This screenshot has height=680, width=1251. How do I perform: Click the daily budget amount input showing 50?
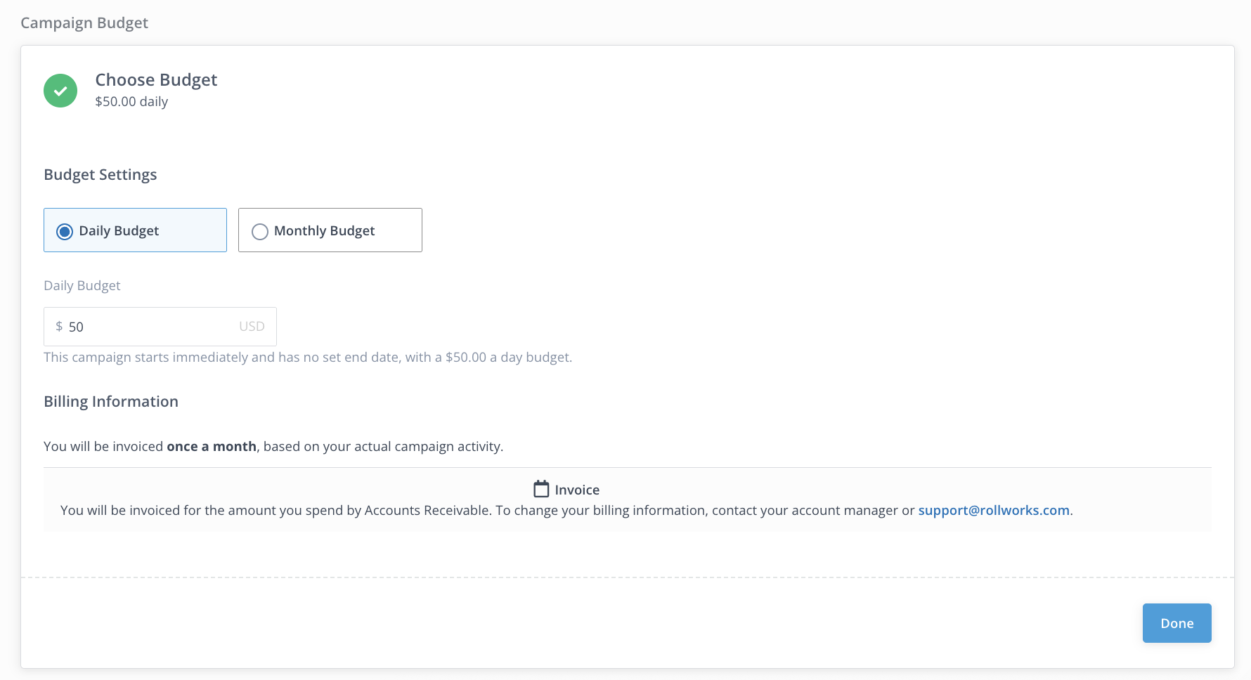point(148,327)
